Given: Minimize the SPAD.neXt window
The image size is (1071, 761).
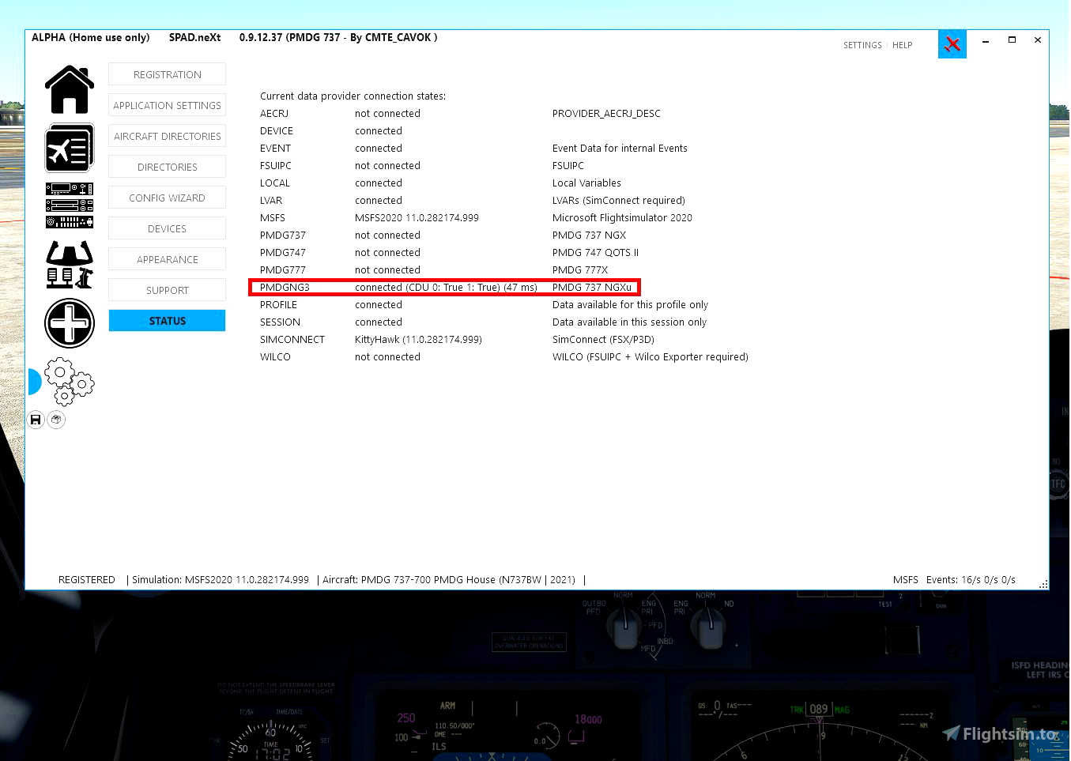Looking at the screenshot, I should [x=986, y=40].
